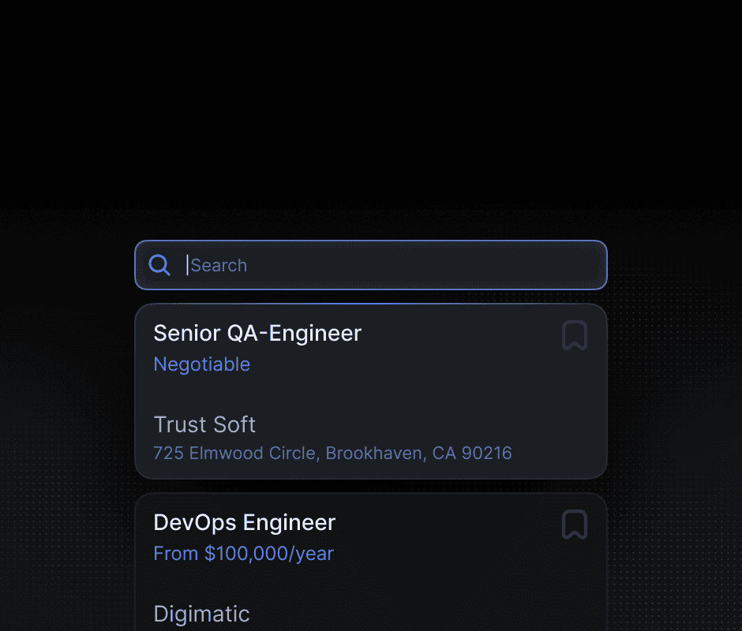742x631 pixels.
Task: Toggle saved state for Digimatic listing bookmark
Action: tap(575, 525)
